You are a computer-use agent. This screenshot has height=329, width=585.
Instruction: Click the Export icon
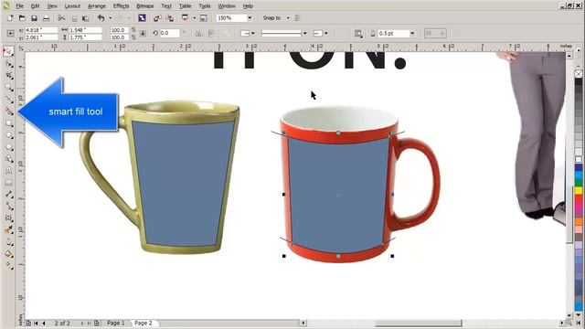(x=170, y=18)
